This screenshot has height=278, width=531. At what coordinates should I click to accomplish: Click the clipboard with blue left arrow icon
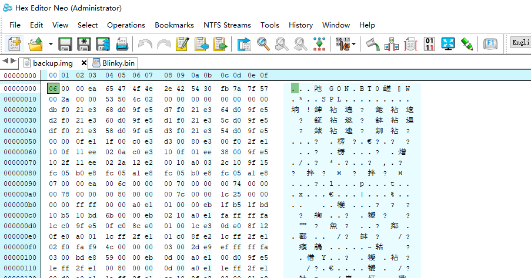(202, 44)
